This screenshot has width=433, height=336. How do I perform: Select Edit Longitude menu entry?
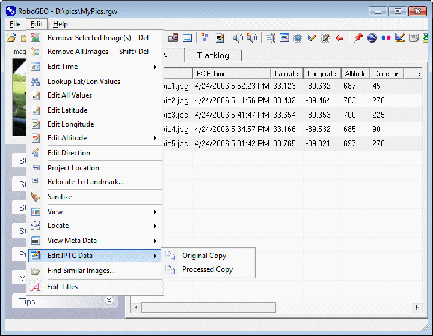(x=95, y=124)
